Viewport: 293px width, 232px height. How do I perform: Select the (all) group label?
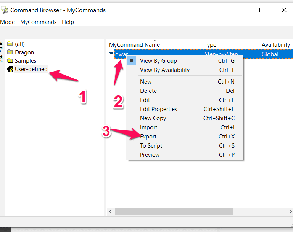pyautogui.click(x=20, y=44)
